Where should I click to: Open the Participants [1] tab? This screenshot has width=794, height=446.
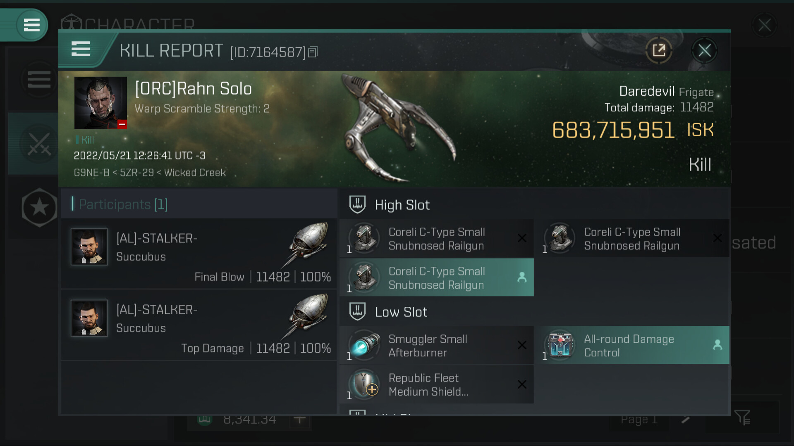tap(123, 204)
